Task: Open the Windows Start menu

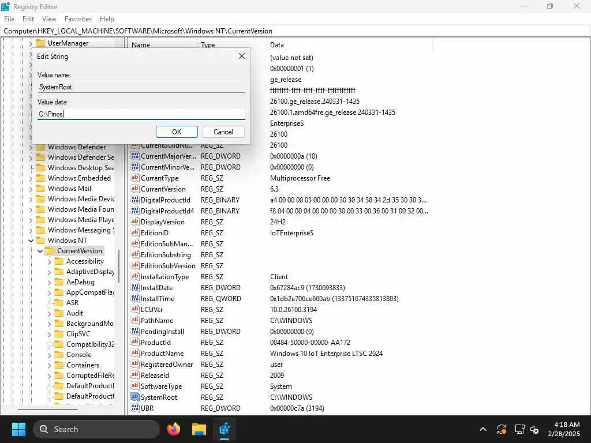Action: [x=18, y=429]
